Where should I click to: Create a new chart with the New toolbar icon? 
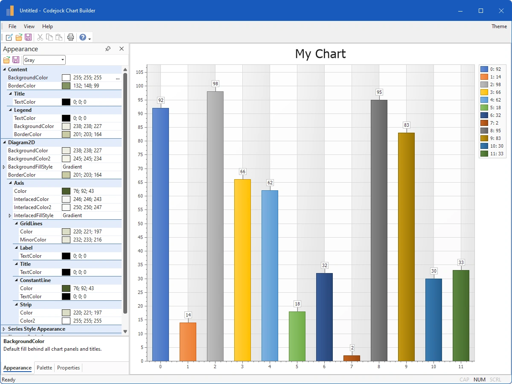[9, 37]
